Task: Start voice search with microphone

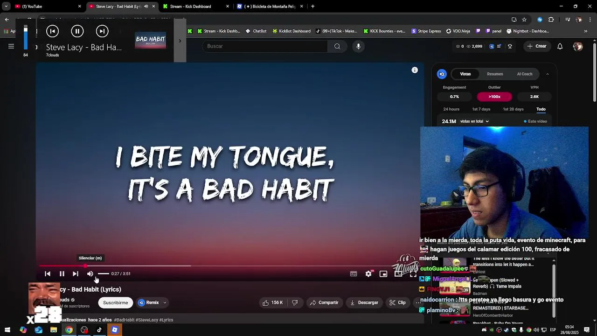Action: click(358, 46)
